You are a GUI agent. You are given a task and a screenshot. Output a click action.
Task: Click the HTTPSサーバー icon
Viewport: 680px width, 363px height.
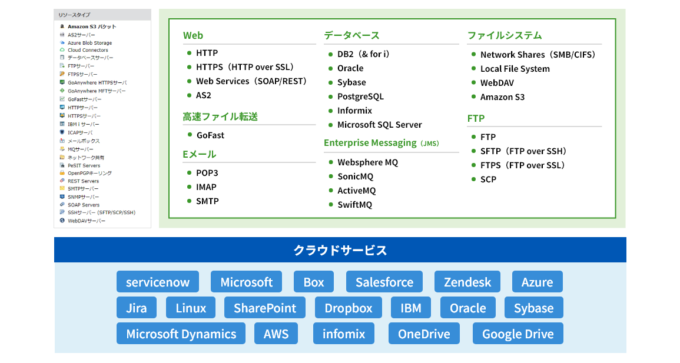coord(62,116)
